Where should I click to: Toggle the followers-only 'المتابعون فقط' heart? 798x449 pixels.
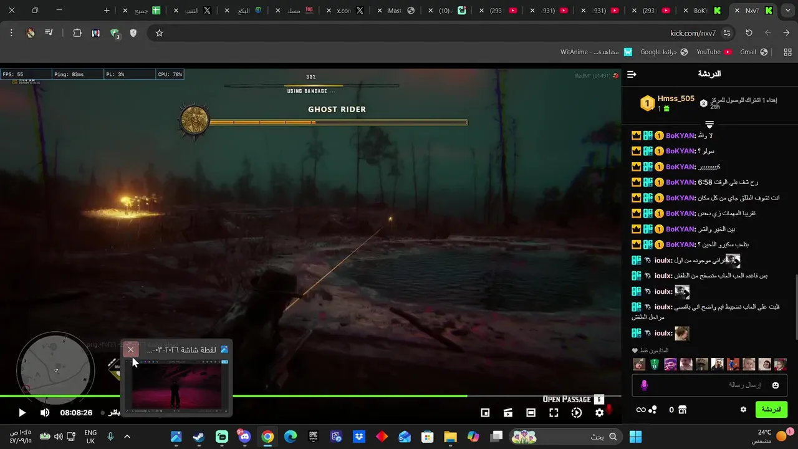(635, 350)
